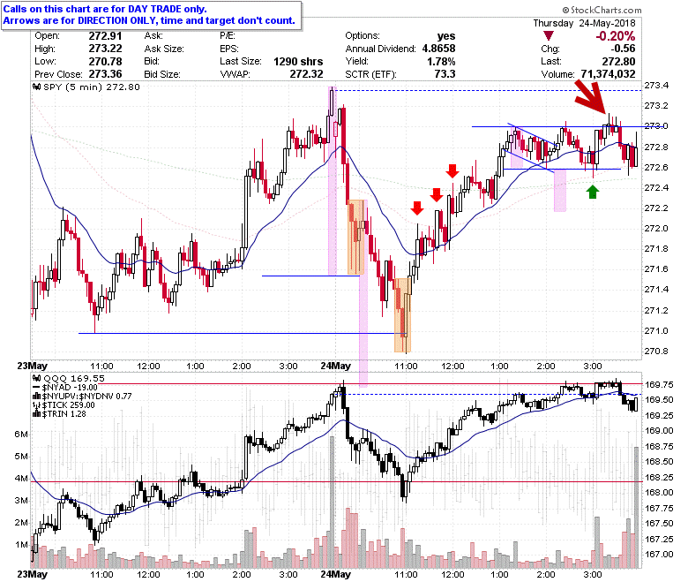Click the 2M label on volume axis
Image resolution: width=688 pixels, height=582 pixels.
(21, 522)
